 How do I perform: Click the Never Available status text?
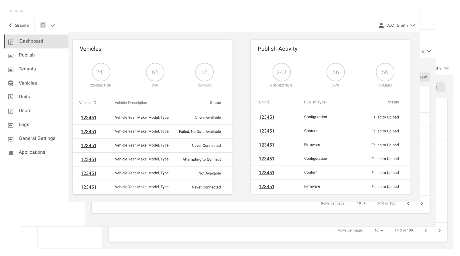coord(208,118)
